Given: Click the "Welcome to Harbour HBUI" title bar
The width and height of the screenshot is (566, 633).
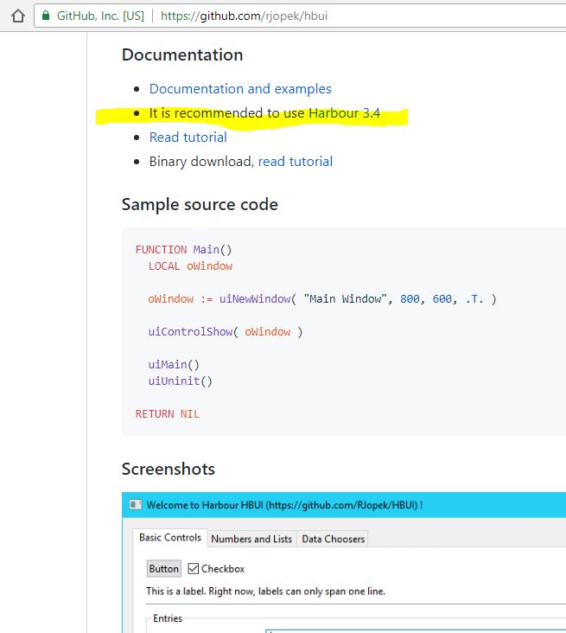Looking at the screenshot, I should click(285, 505).
